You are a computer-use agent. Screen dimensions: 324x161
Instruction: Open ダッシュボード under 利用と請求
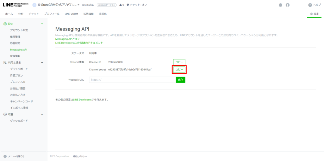tap(19, 69)
